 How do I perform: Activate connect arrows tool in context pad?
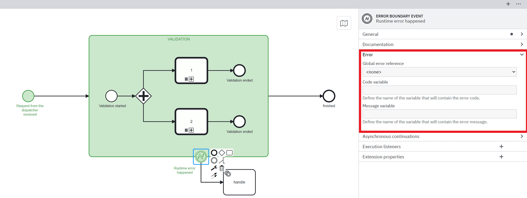pos(214,176)
